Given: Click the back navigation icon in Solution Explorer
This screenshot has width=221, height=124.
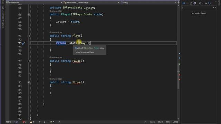Looking at the screenshot, I should (184, 3).
